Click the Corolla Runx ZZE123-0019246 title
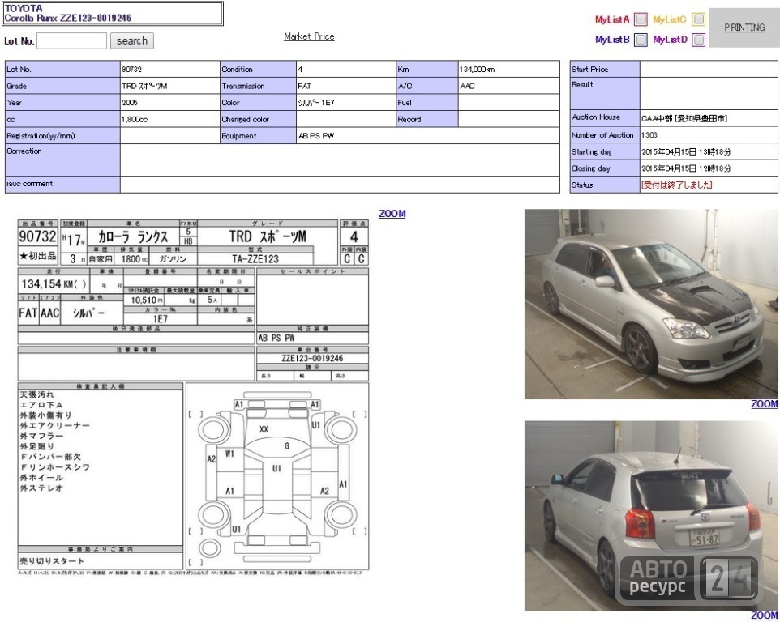Screen dimensions: 780x622 click(67, 18)
